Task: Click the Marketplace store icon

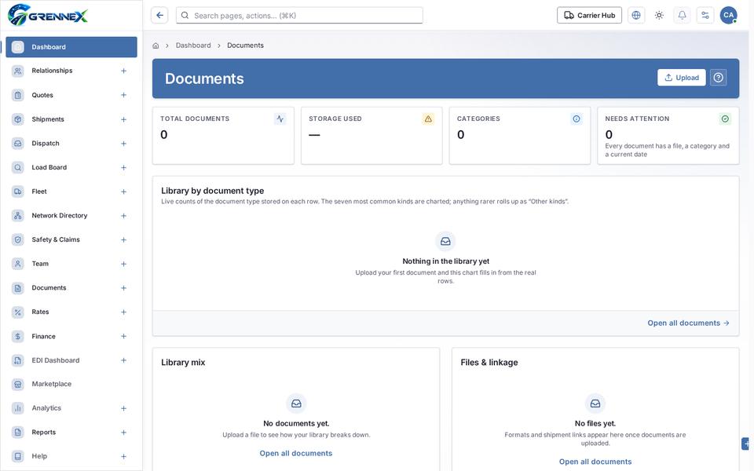Action: coord(18,384)
